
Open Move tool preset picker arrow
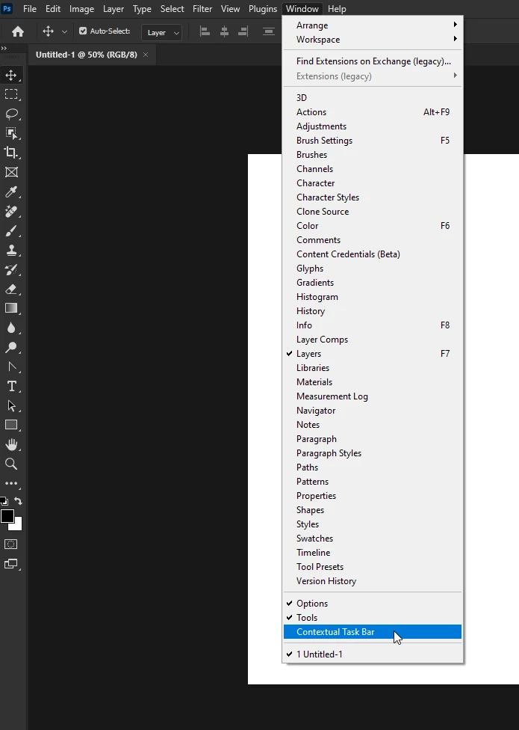click(64, 31)
